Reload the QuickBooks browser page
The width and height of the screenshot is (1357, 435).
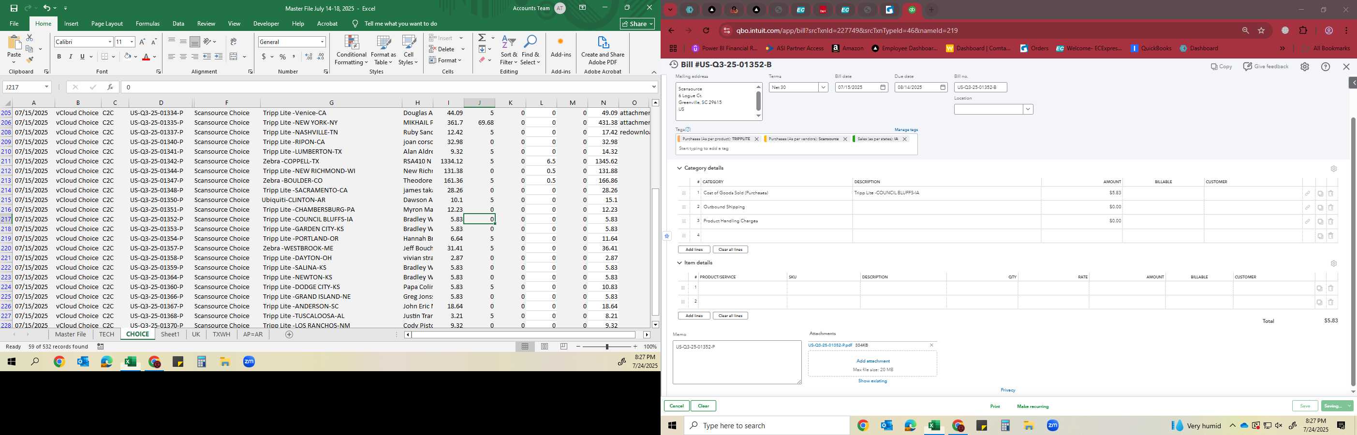point(706,30)
